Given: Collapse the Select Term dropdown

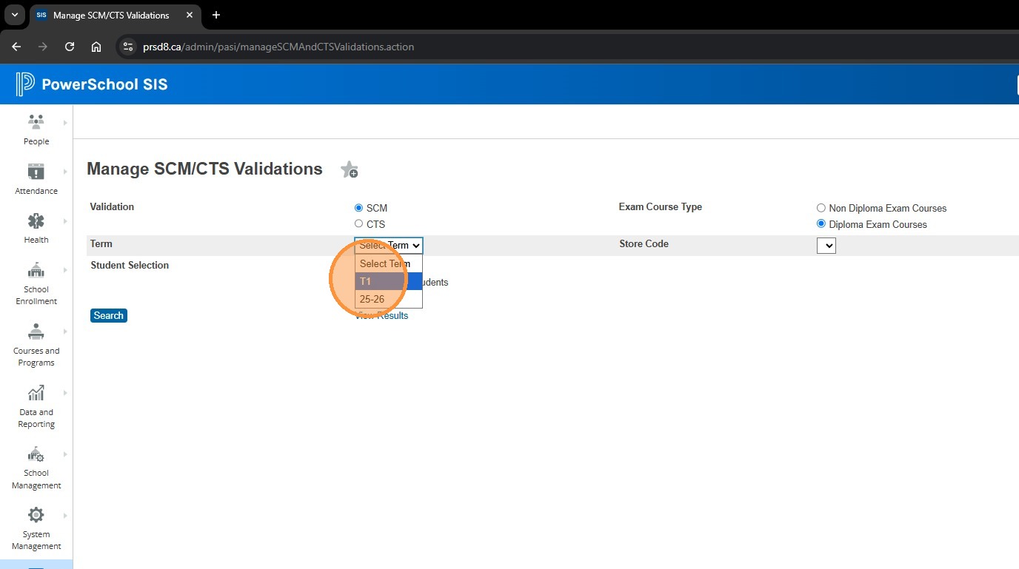Looking at the screenshot, I should click(x=389, y=246).
